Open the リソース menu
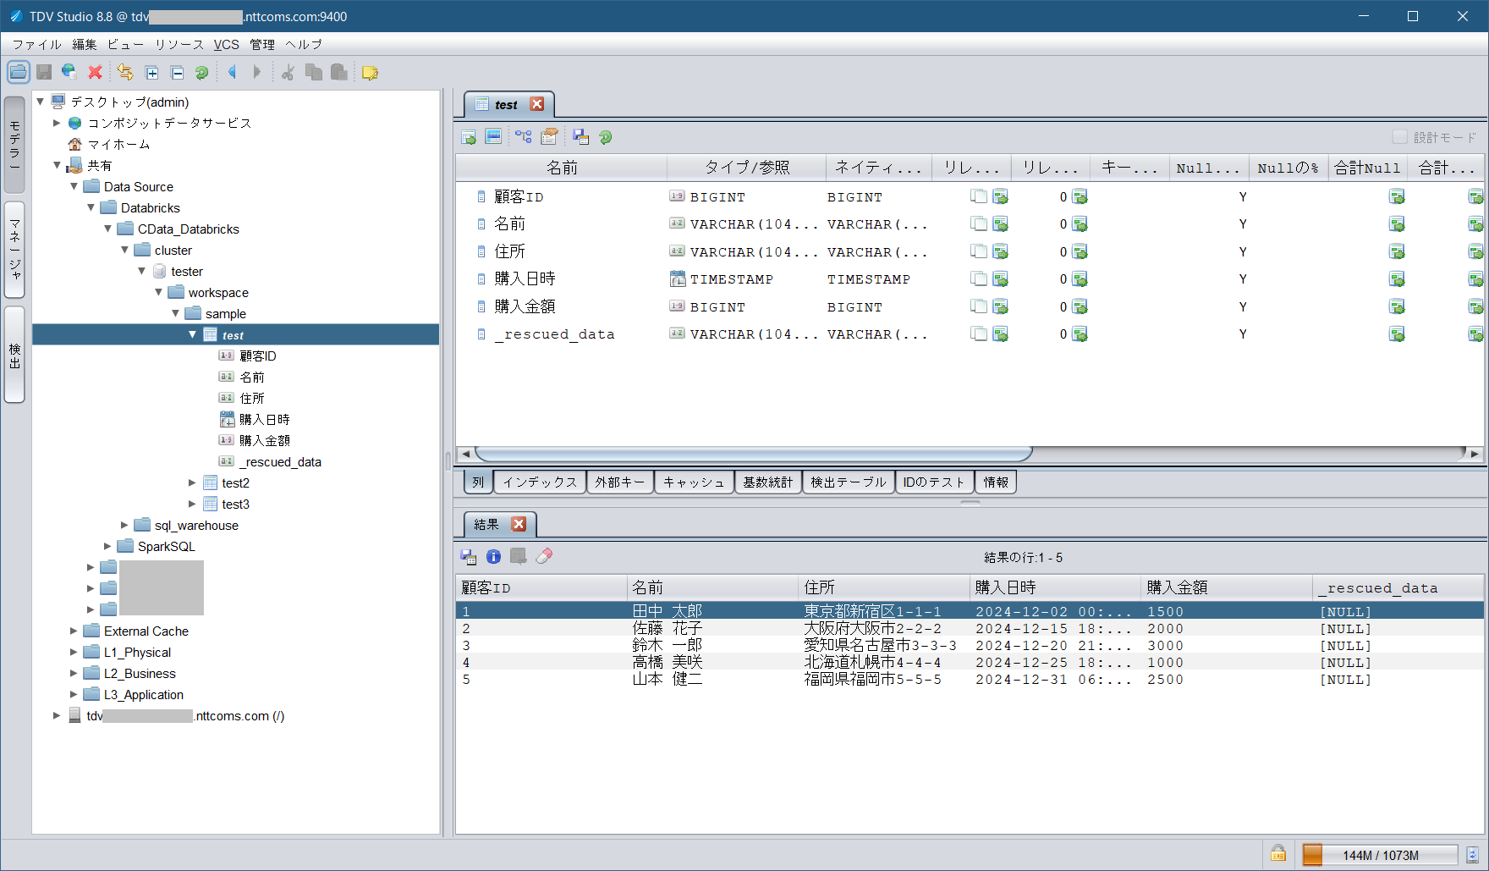The width and height of the screenshot is (1489, 871). click(x=179, y=44)
